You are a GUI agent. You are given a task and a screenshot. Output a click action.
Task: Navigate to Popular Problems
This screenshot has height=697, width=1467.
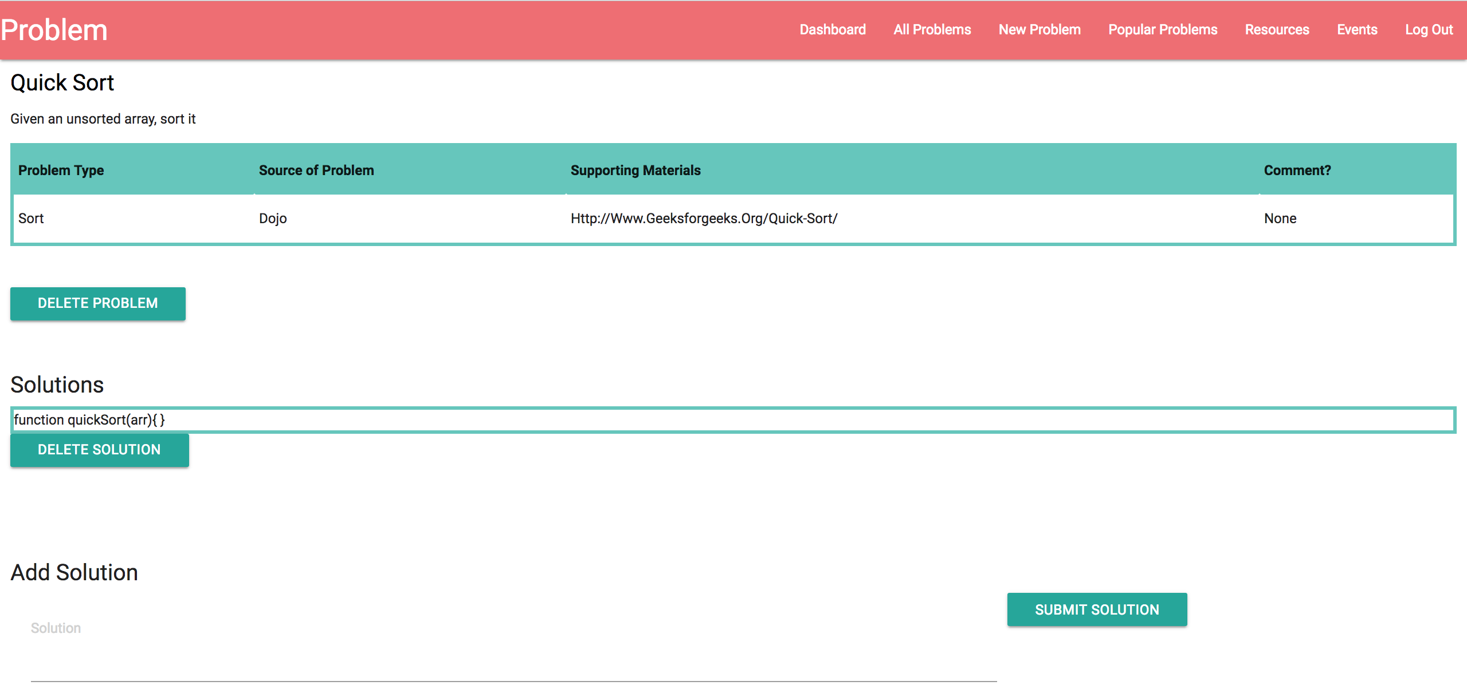coord(1162,30)
